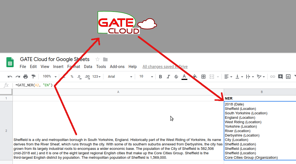
Task: Click the Redo icon
Action: tap(18, 77)
